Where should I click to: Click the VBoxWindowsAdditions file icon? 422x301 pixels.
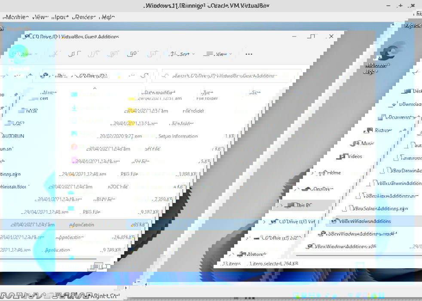click(334, 221)
